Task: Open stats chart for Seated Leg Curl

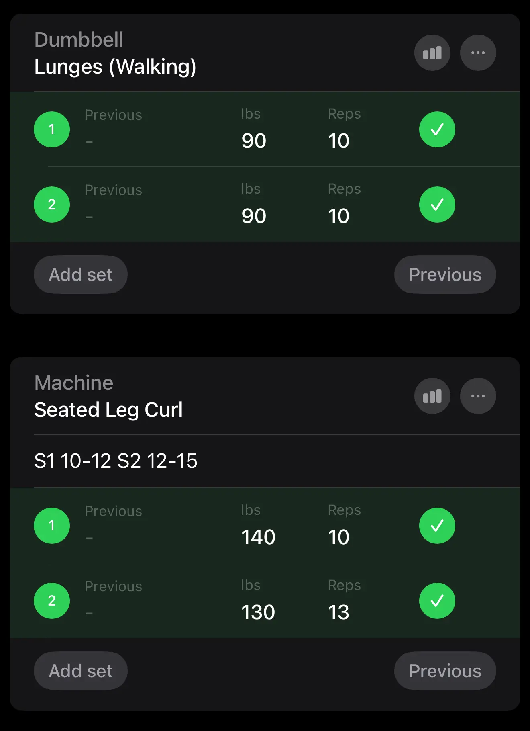Action: pos(432,396)
